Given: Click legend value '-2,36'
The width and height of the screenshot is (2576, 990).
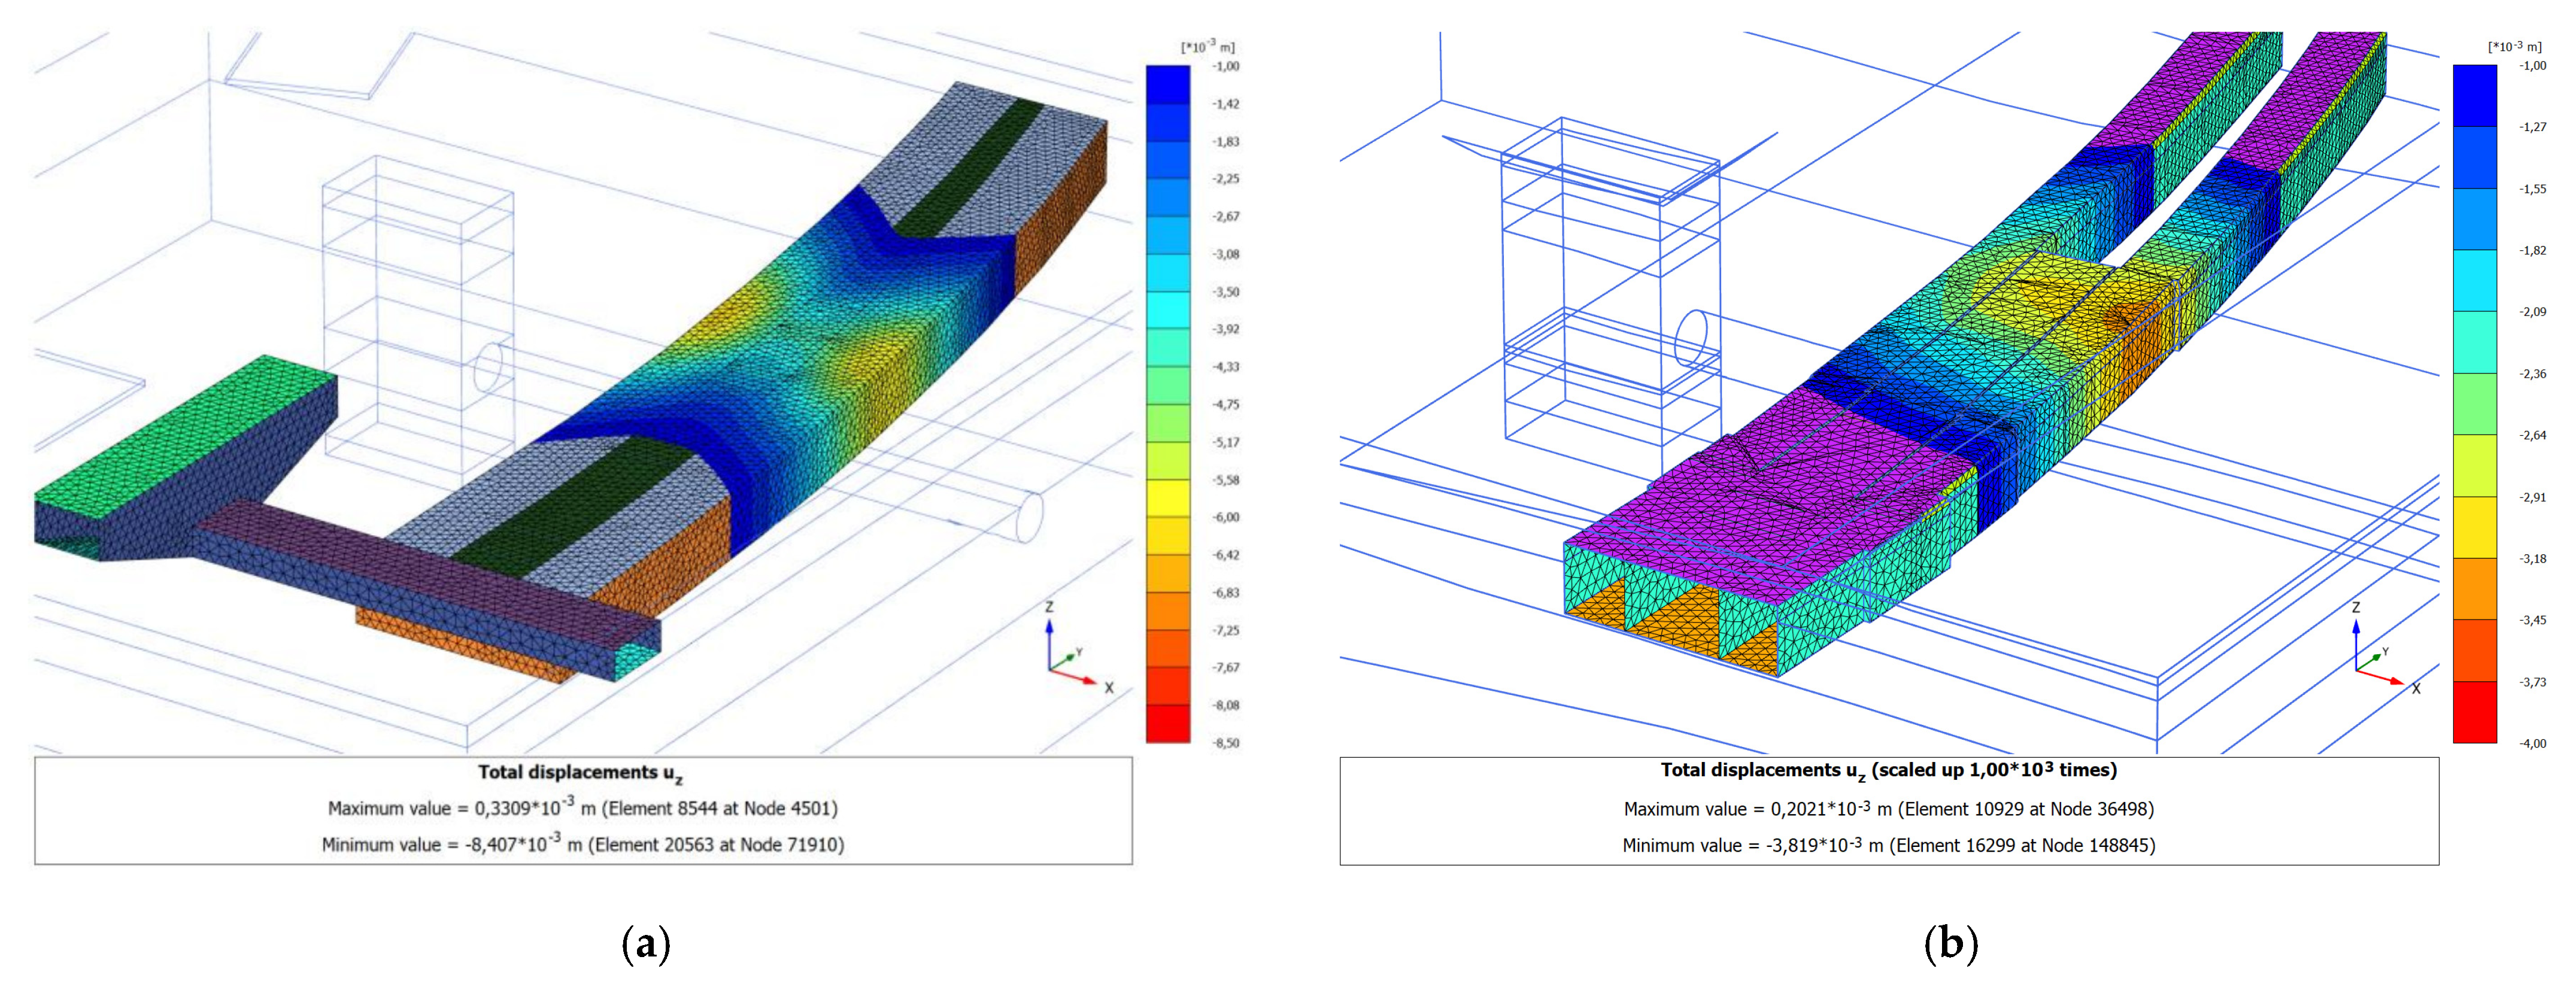Looking at the screenshot, I should pos(2533,374).
